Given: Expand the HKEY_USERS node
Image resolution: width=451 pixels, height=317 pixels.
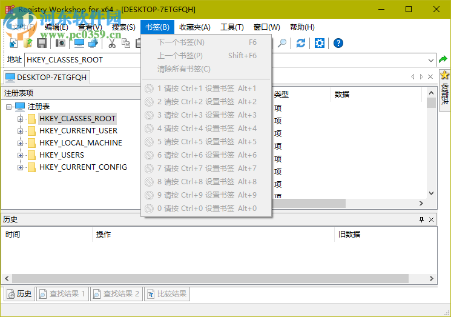Looking at the screenshot, I should tap(20, 155).
